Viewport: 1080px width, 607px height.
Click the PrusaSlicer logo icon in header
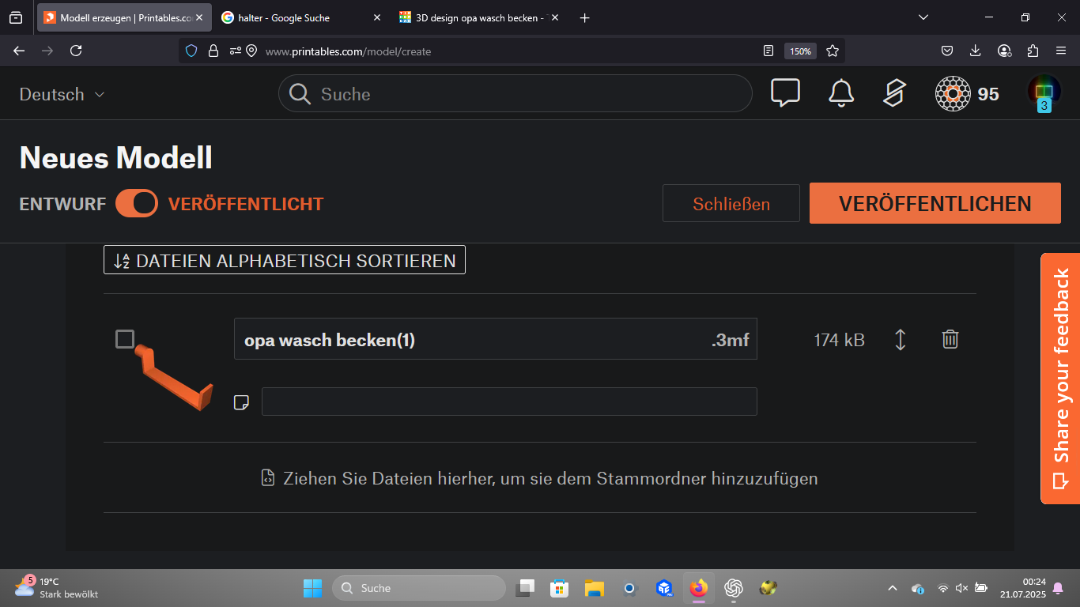[x=894, y=93]
